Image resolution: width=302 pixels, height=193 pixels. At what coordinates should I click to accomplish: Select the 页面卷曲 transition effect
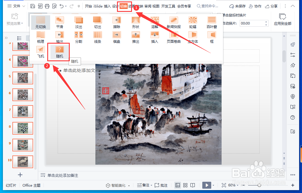tap(173, 37)
